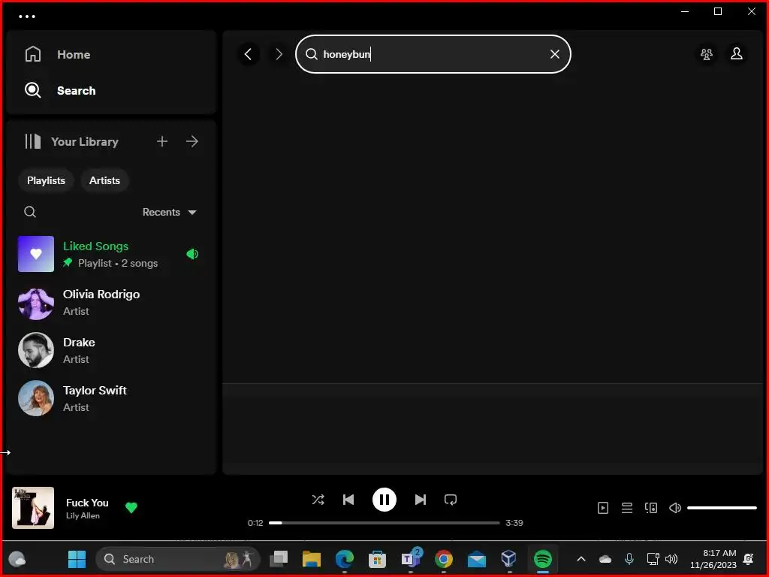The width and height of the screenshot is (769, 577).
Task: Toggle shuffle playback
Action: click(x=318, y=500)
